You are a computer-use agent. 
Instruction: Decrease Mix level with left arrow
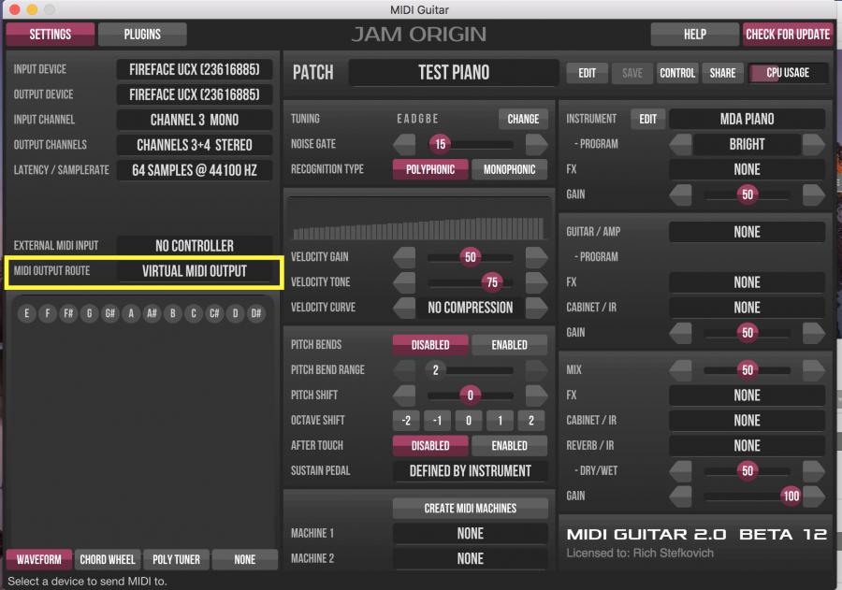coord(680,370)
